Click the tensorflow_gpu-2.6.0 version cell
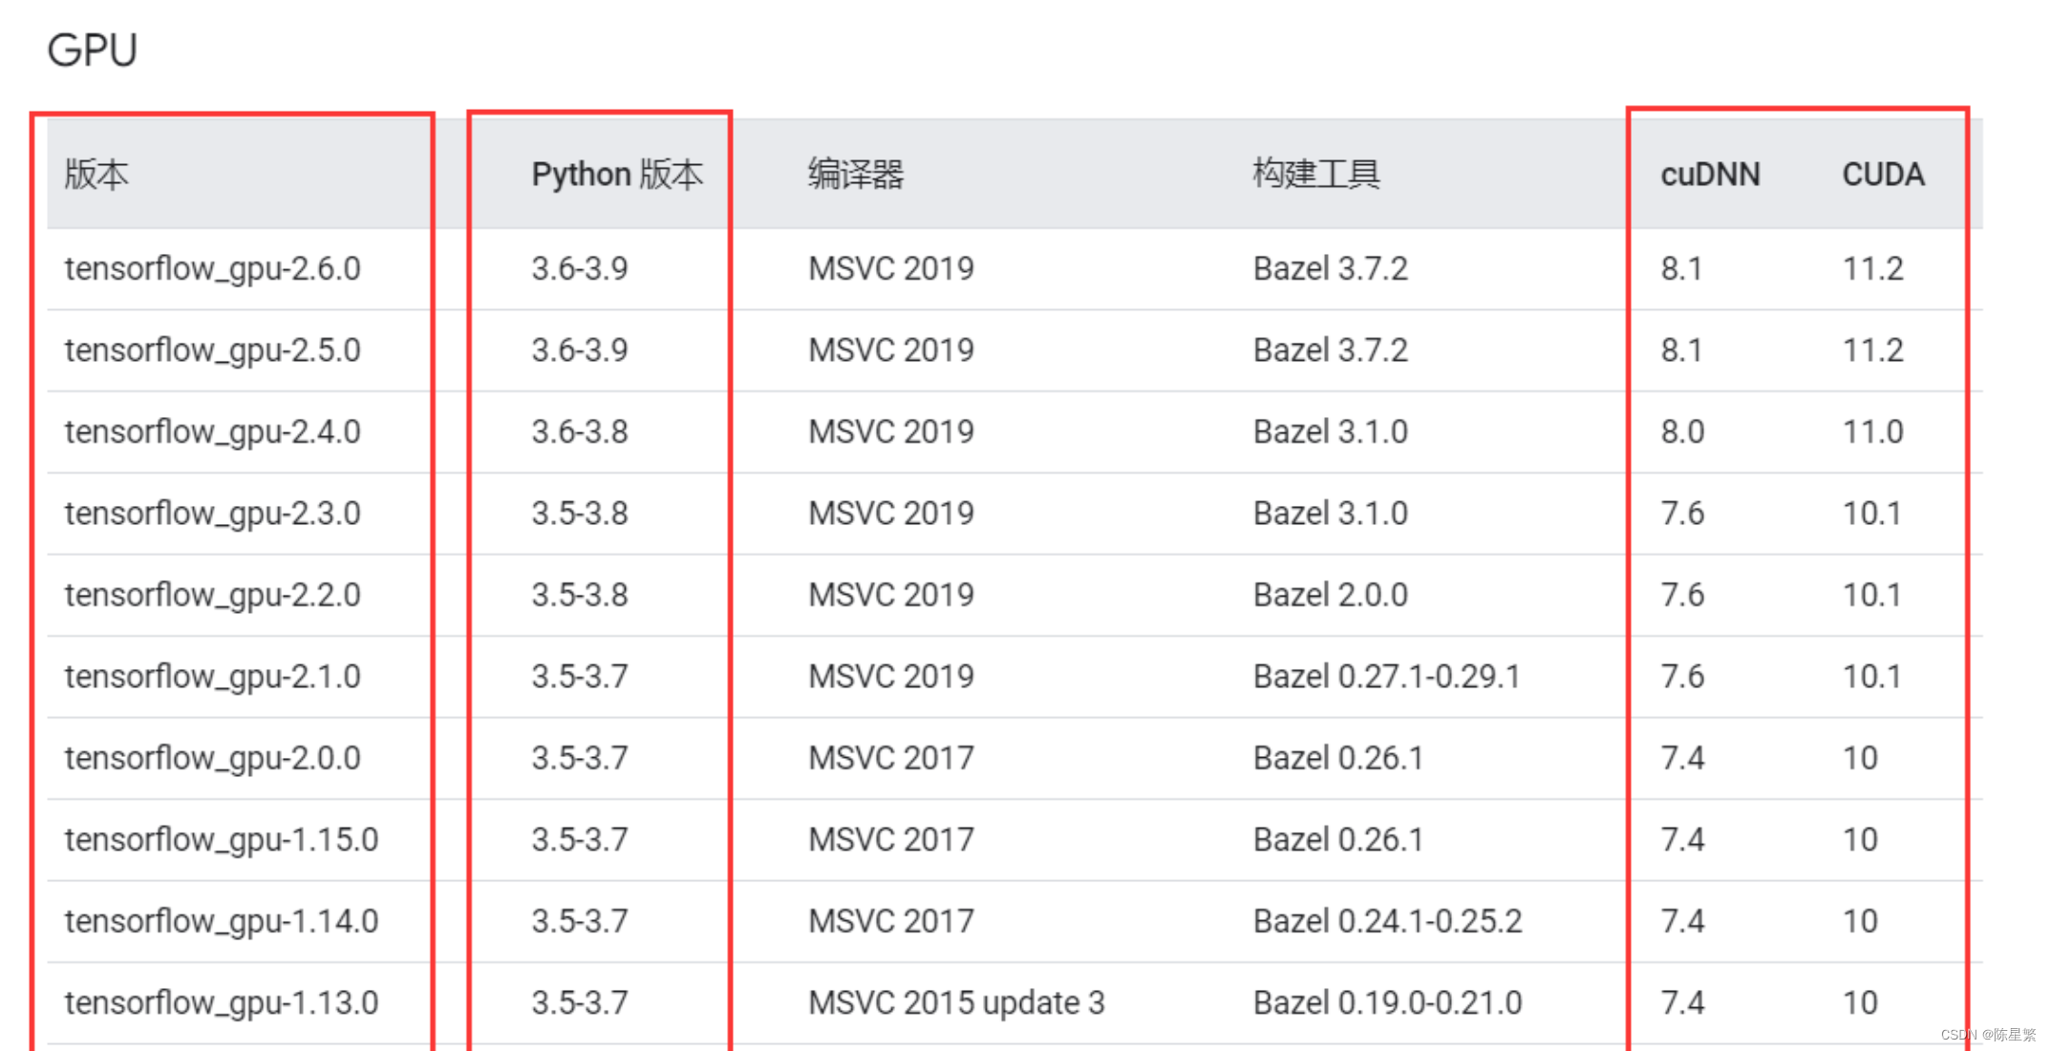 212,269
